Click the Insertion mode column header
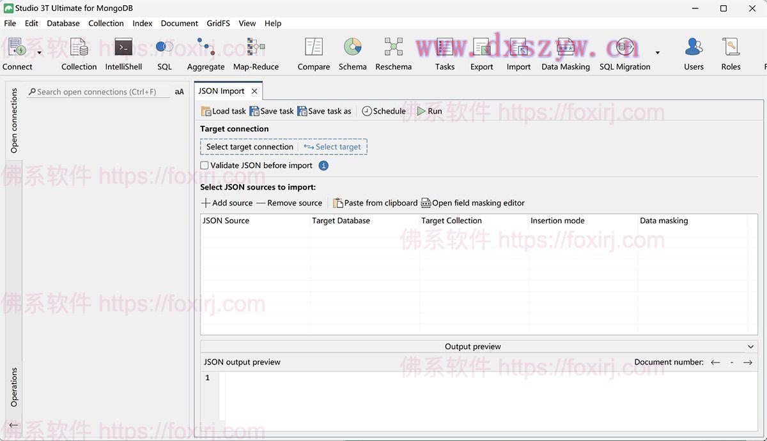Screen dimensions: 767x441 (584, 221)
